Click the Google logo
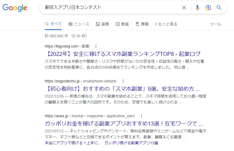Screen dimensions: 234x151 pyautogui.click(x=15, y=8)
